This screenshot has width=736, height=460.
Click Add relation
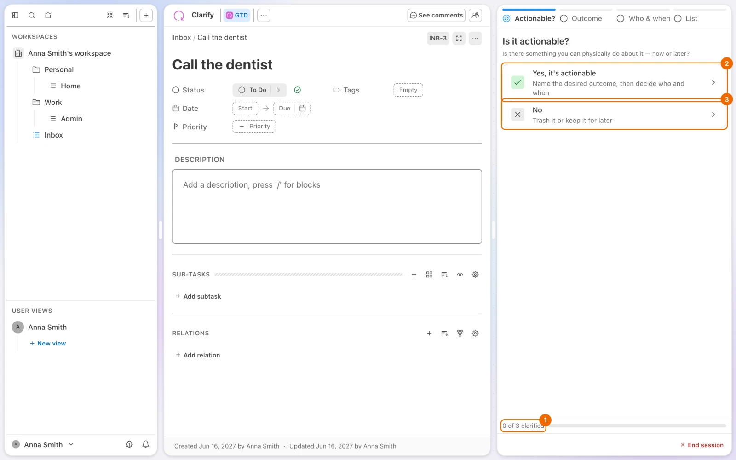click(198, 355)
